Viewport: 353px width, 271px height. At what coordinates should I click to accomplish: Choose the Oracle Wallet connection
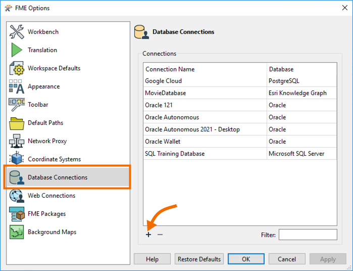[x=240, y=142]
